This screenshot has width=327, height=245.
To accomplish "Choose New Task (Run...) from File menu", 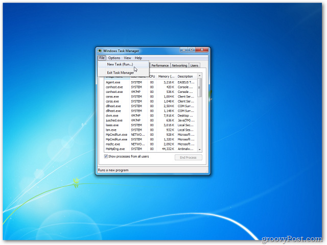I will pyautogui.click(x=124, y=64).
